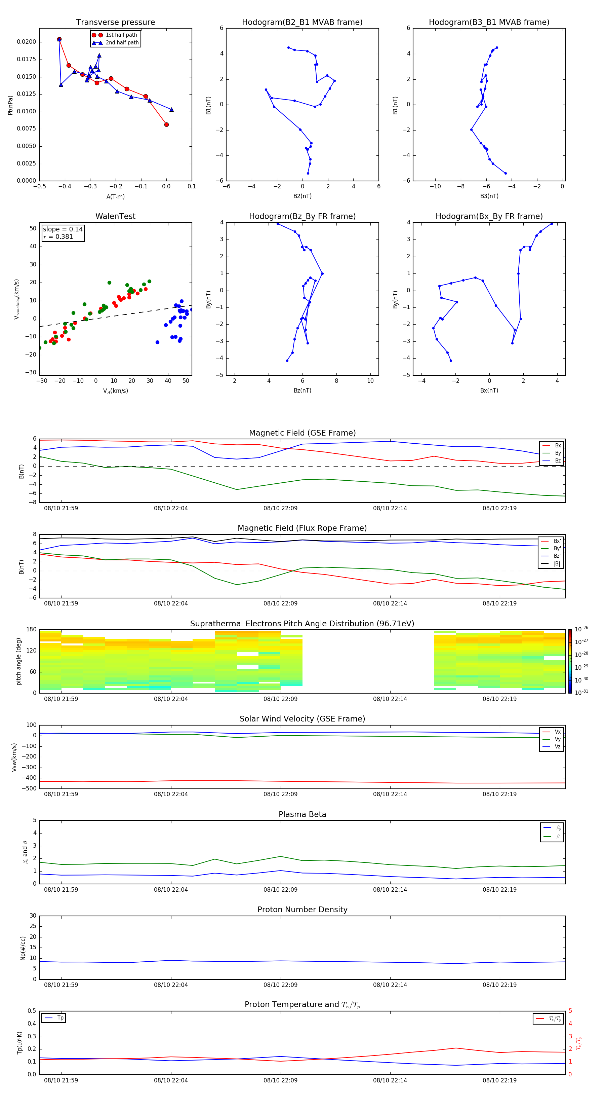Select the Bz' legend entry in Flux Rope panel
The height and width of the screenshot is (1110, 605).
551,556
